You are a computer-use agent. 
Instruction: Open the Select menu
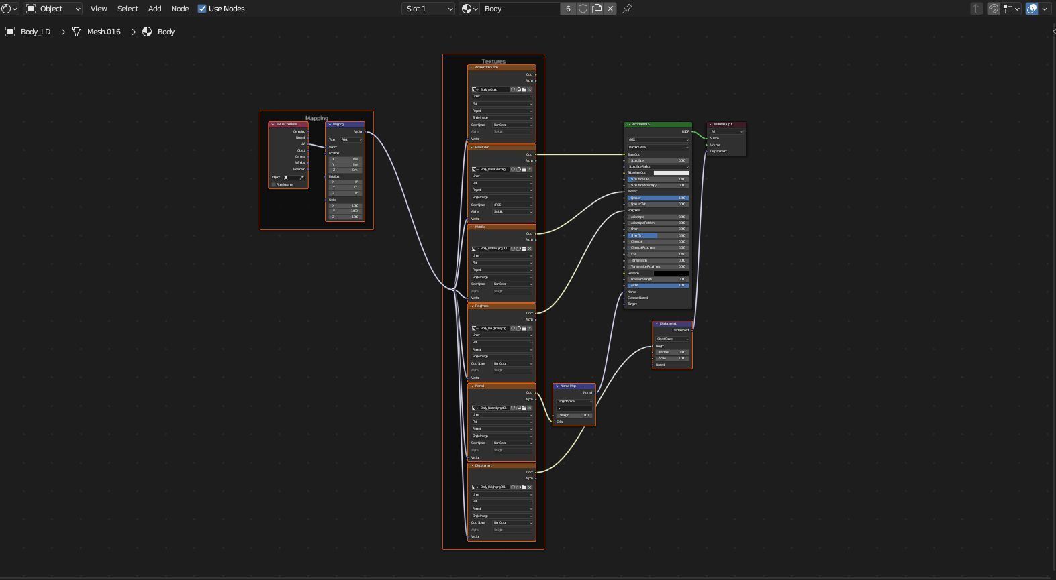128,9
